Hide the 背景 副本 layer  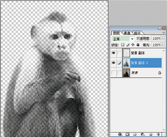pyautogui.click(x=113, y=53)
